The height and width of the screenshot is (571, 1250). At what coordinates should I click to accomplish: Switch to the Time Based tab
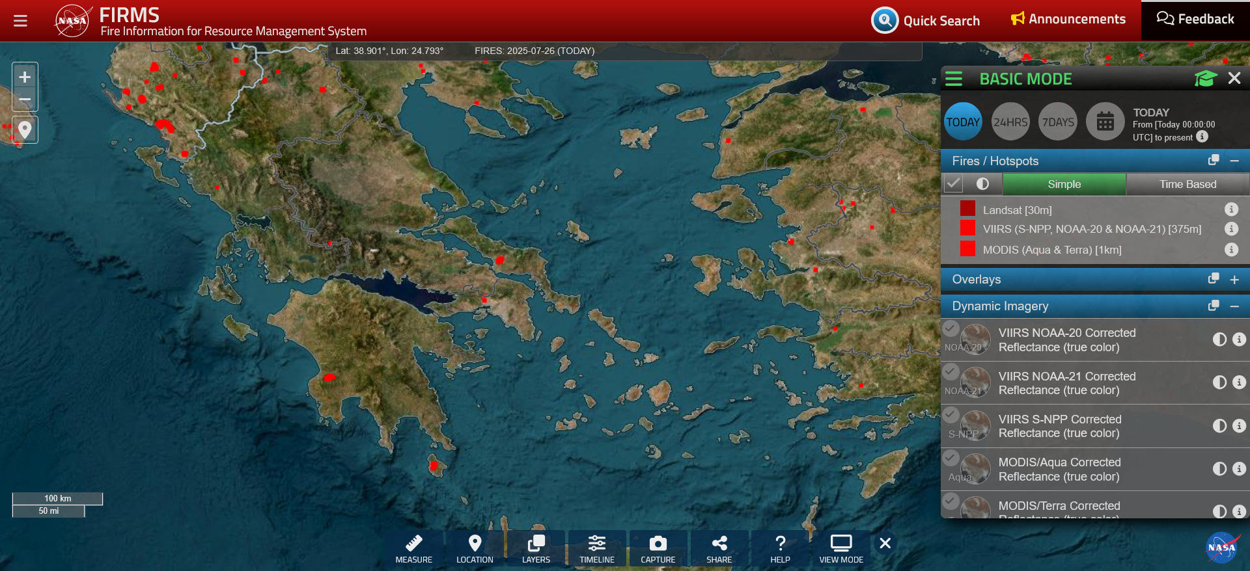pos(1187,184)
